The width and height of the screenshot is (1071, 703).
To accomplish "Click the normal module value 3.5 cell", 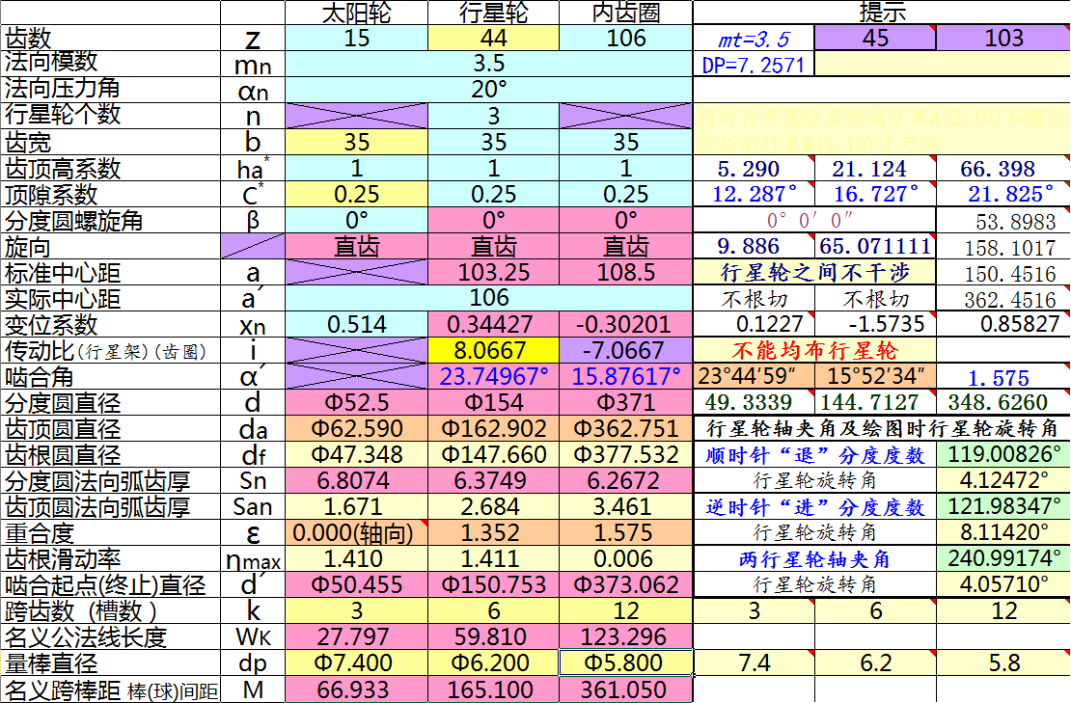I will (489, 64).
